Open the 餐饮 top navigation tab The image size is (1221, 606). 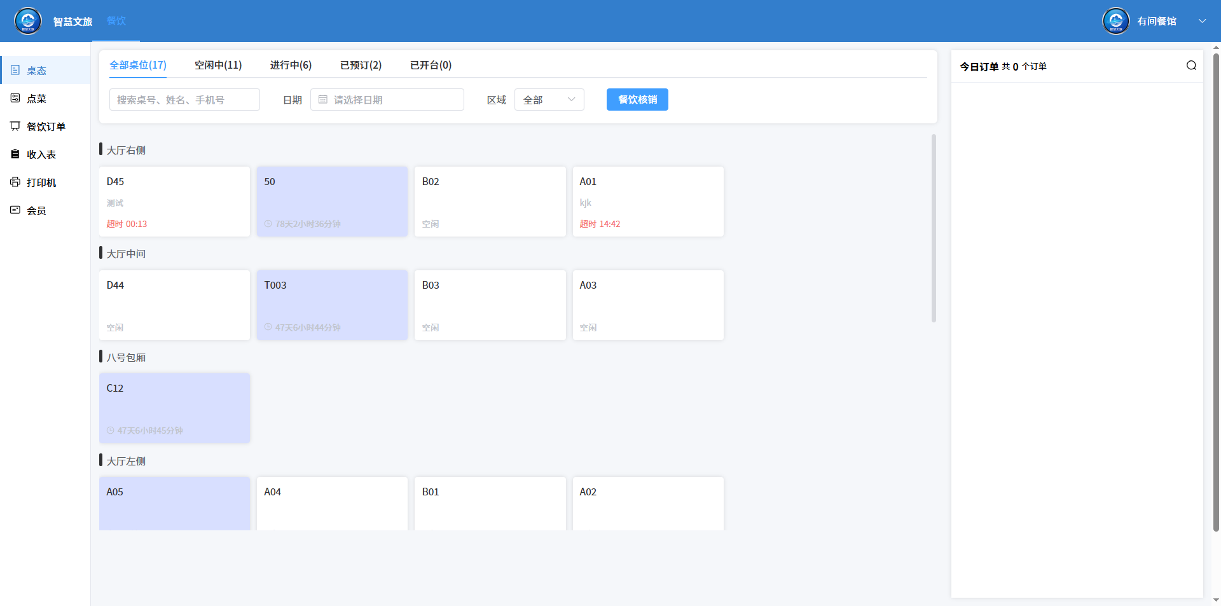tap(116, 21)
